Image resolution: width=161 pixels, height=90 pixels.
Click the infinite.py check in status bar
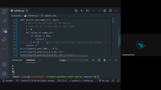coord(87,80)
